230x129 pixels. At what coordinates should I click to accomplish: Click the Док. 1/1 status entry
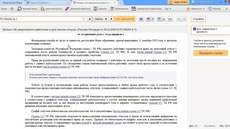(x=193, y=126)
